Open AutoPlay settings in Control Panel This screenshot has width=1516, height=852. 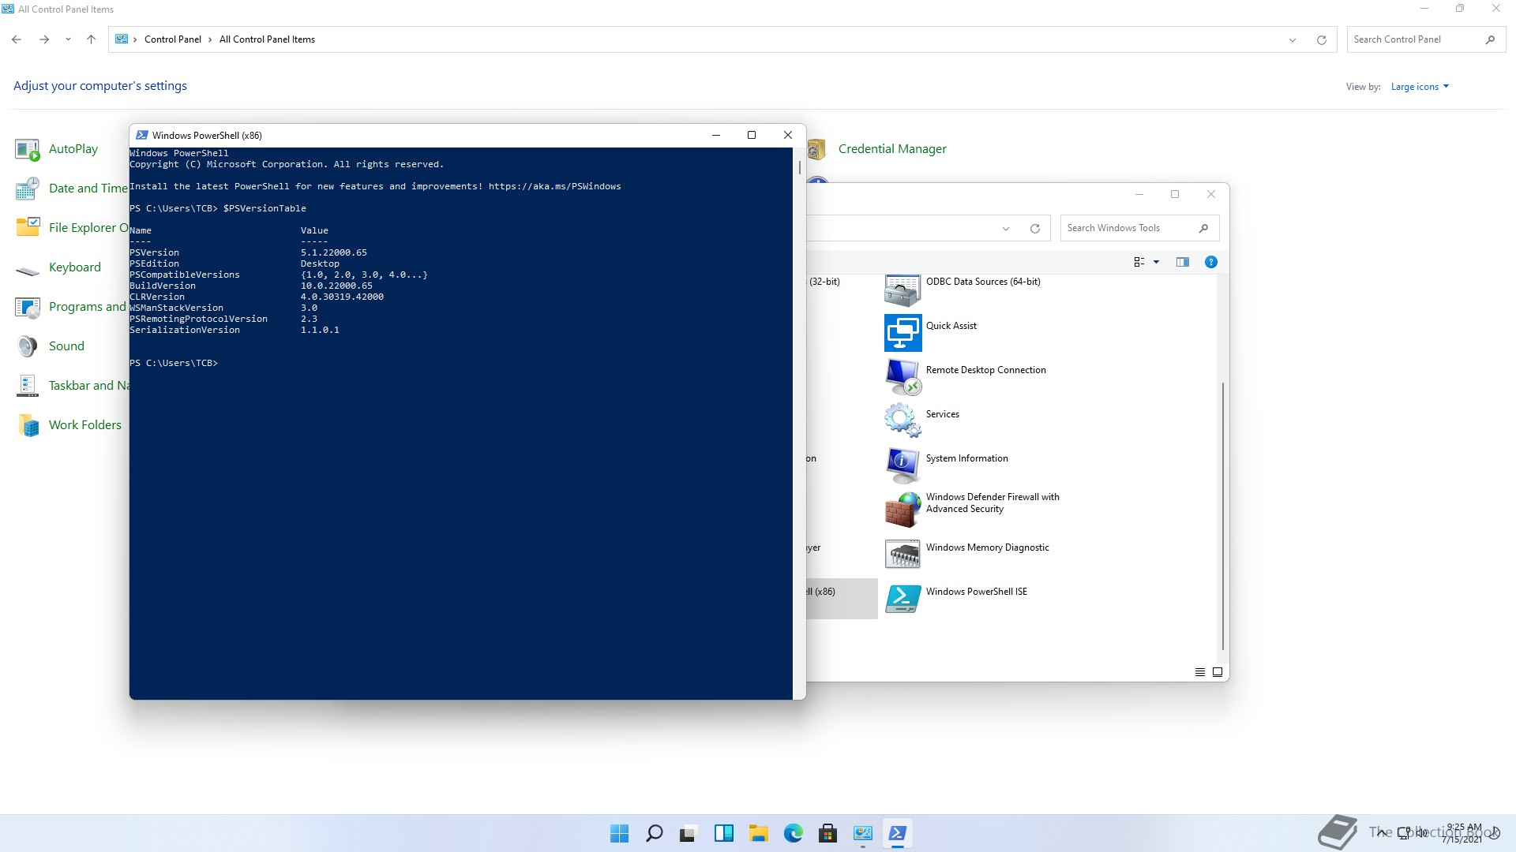coord(57,149)
